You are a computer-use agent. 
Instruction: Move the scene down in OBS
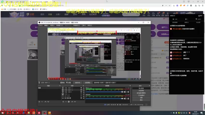48,102
